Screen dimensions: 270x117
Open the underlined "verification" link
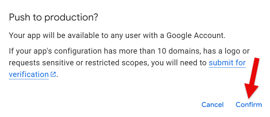point(29,74)
